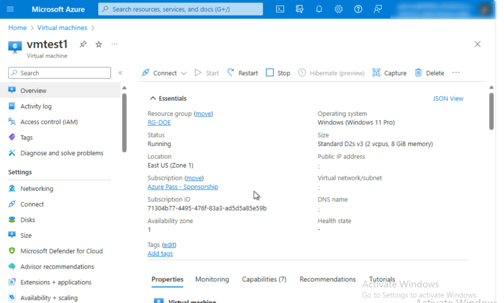Open the directories and subscriptions filter icon
This screenshot has height=303, width=504.
tap(299, 9)
